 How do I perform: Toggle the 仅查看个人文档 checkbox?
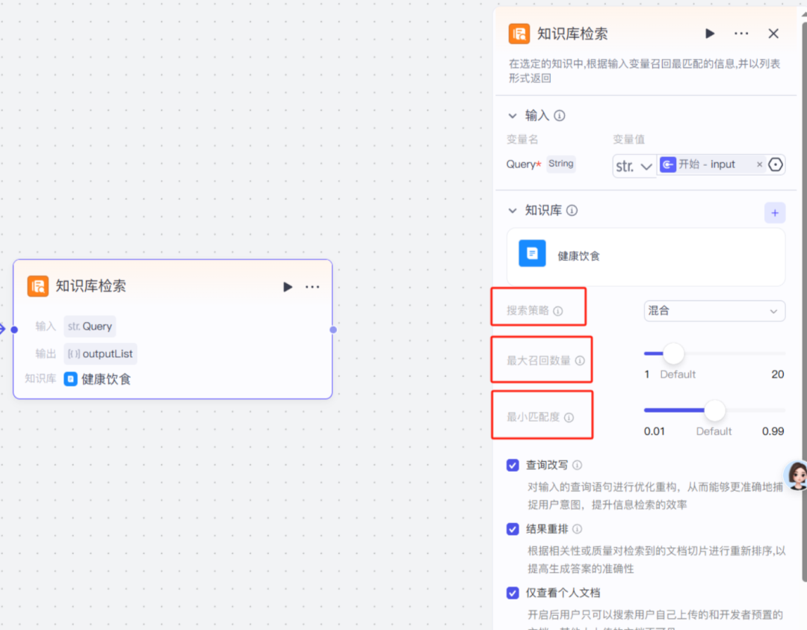(x=513, y=593)
